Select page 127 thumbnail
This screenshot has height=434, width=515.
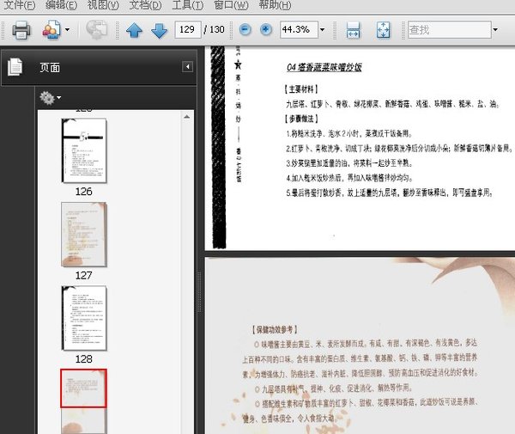[84, 235]
